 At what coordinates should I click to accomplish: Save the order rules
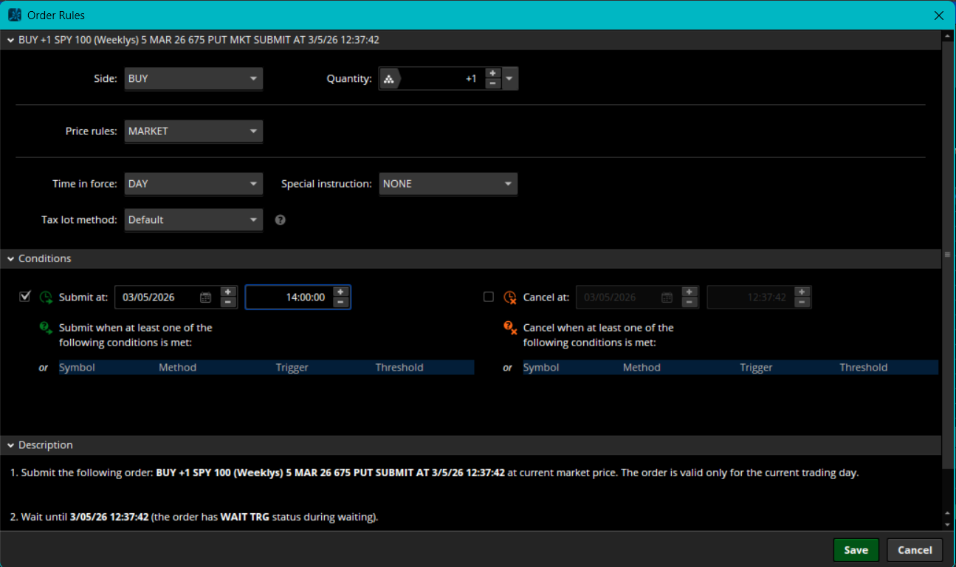click(856, 550)
